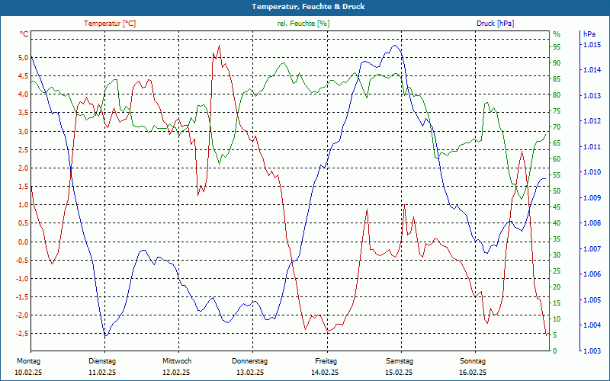Click the '5,0' temperature axis value

pyautogui.click(x=24, y=58)
